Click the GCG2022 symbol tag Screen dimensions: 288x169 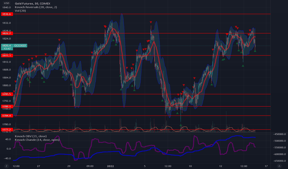[20, 45]
